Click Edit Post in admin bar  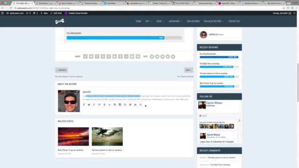click(56, 13)
